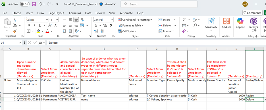Apply yellow Fill Color bucket

coord(38,31)
